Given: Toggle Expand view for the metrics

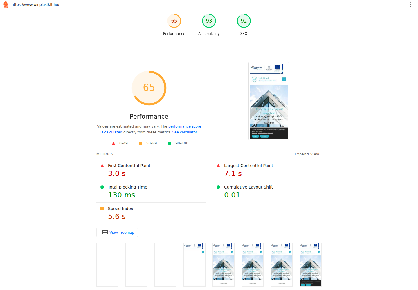Looking at the screenshot, I should [x=307, y=154].
